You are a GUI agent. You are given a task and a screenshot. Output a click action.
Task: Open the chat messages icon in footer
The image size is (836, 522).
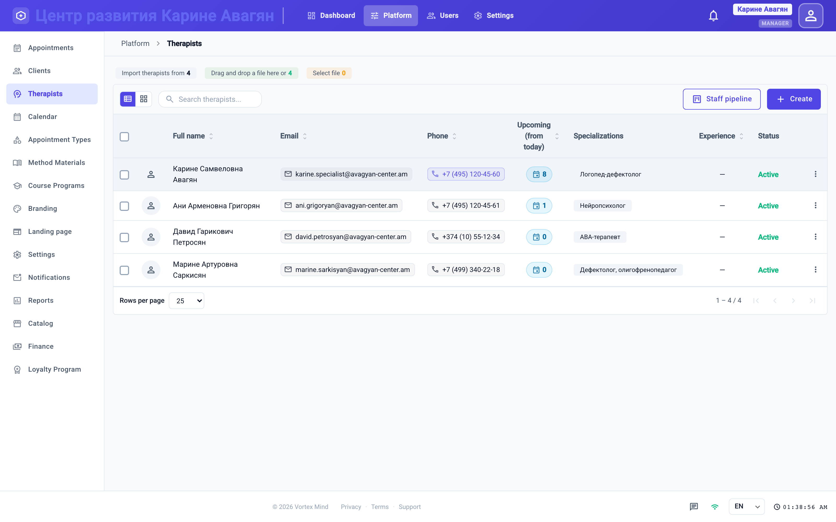click(x=694, y=506)
